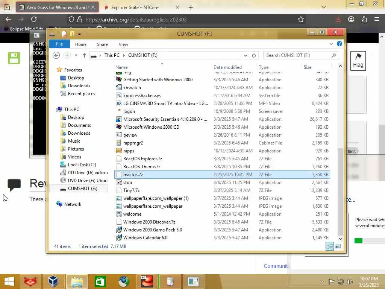Select the peview application icon
Screen dimensions: 385x289
[x=118, y=135]
